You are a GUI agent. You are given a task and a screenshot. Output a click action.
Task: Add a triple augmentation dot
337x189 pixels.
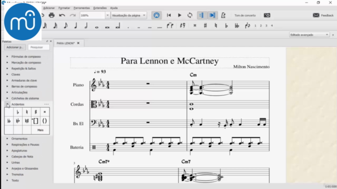150,27
